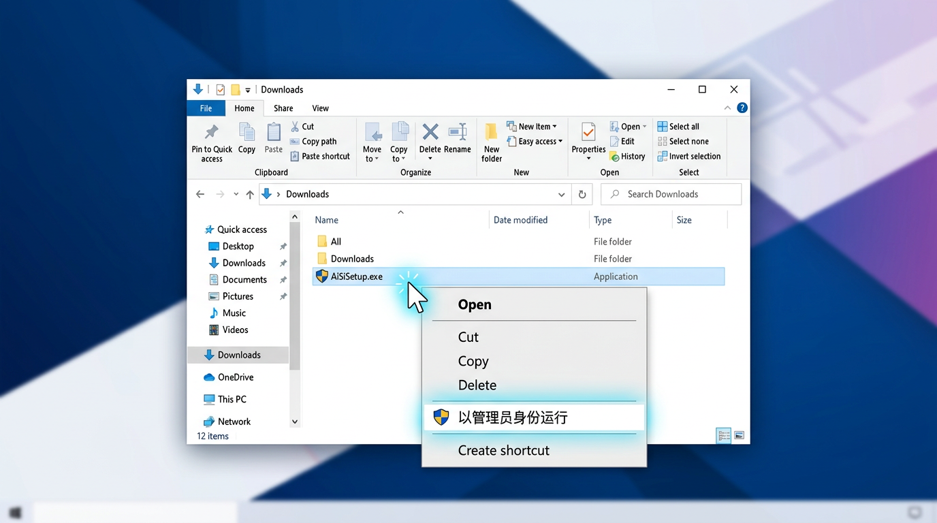The image size is (937, 523).
Task: Choose 以管理员身份运行 from context menu
Action: [534, 417]
